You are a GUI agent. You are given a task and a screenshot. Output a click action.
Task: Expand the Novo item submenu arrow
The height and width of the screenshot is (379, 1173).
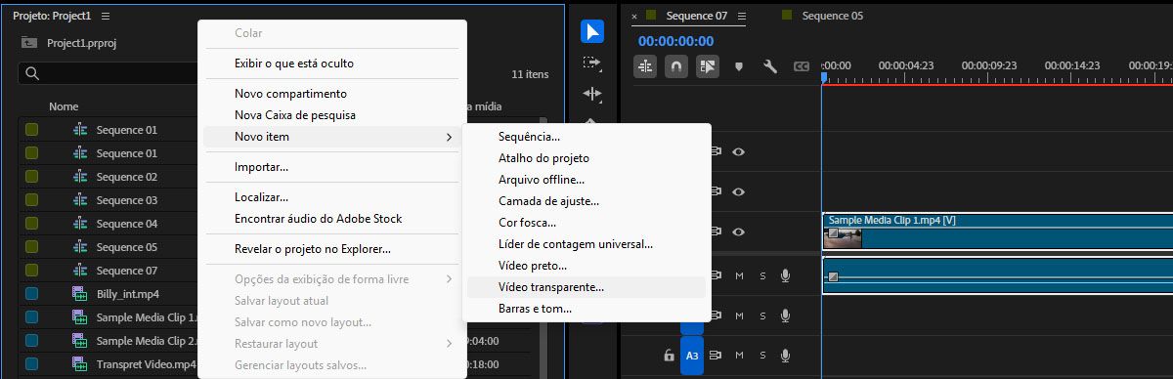coord(449,137)
